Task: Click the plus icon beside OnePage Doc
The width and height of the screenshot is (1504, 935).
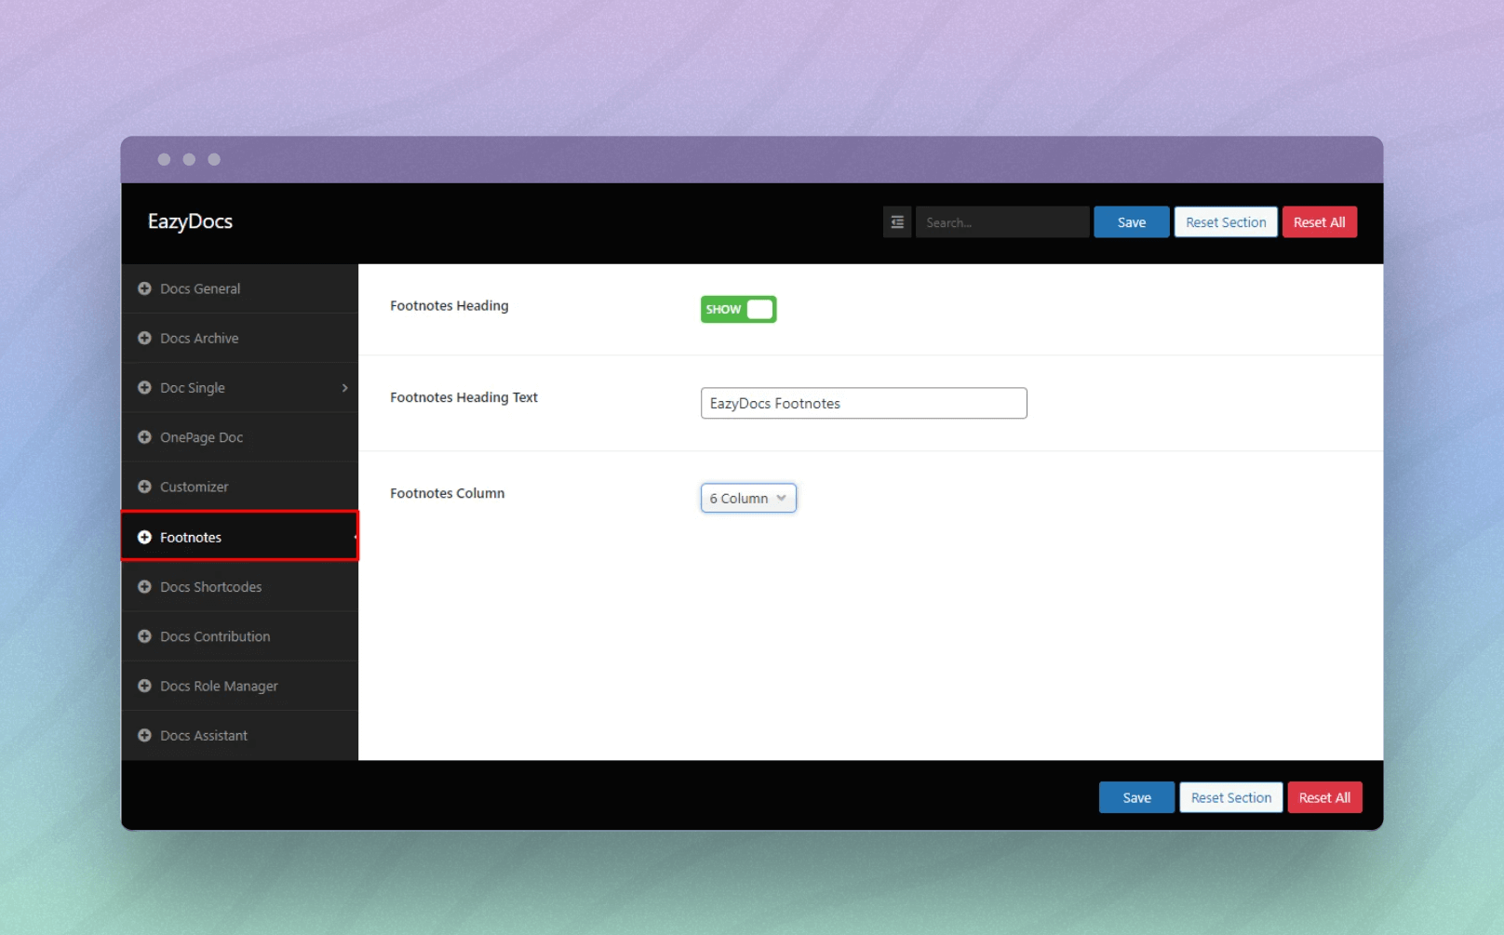Action: (x=144, y=437)
